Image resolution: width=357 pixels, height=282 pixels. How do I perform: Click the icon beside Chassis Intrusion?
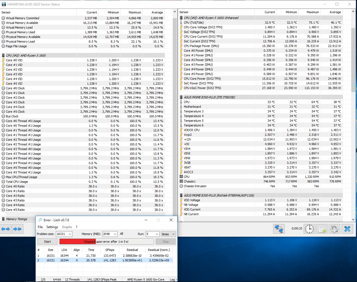pyautogui.click(x=181, y=186)
